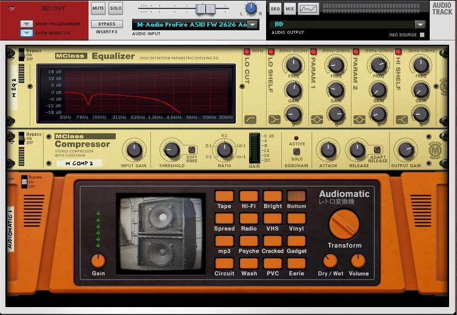Click the Bypass Insert FX button
The image size is (457, 315).
(107, 24)
